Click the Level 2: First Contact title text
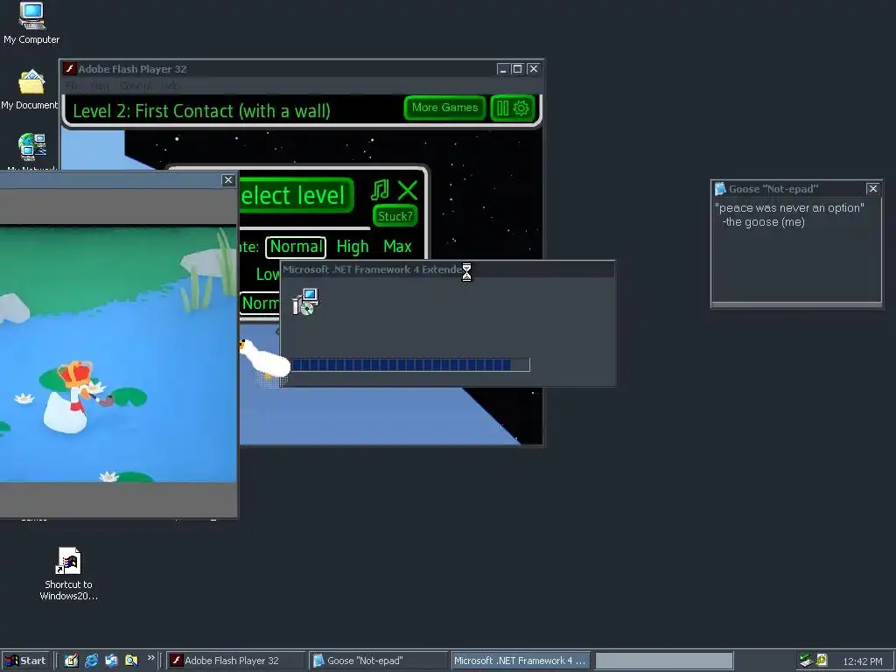The height and width of the screenshot is (672, 896). coord(202,110)
